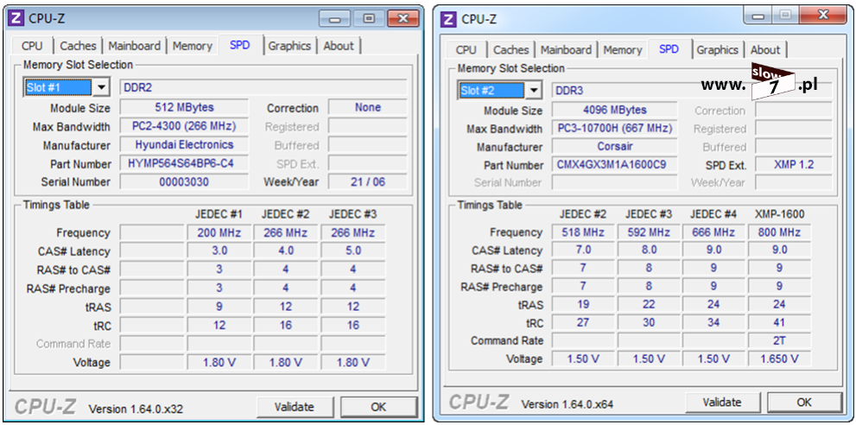Click the DDR2 memory type field
This screenshot has width=856, height=425.
(263, 87)
